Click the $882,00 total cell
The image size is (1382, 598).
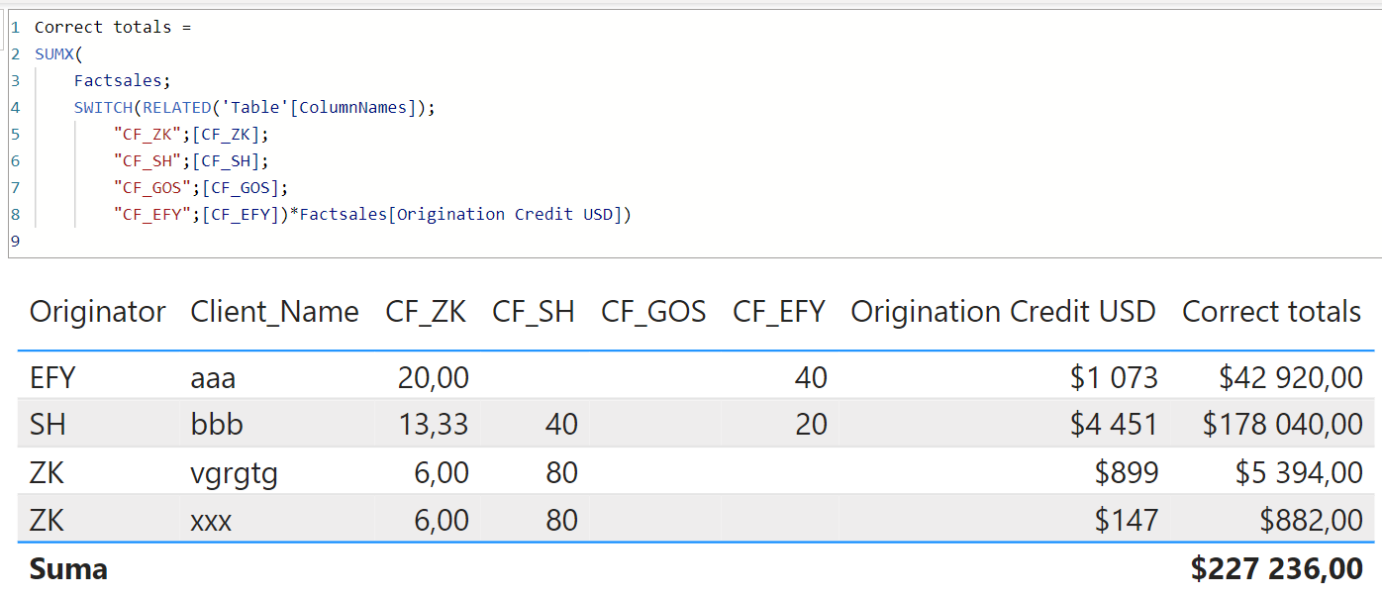click(1312, 521)
